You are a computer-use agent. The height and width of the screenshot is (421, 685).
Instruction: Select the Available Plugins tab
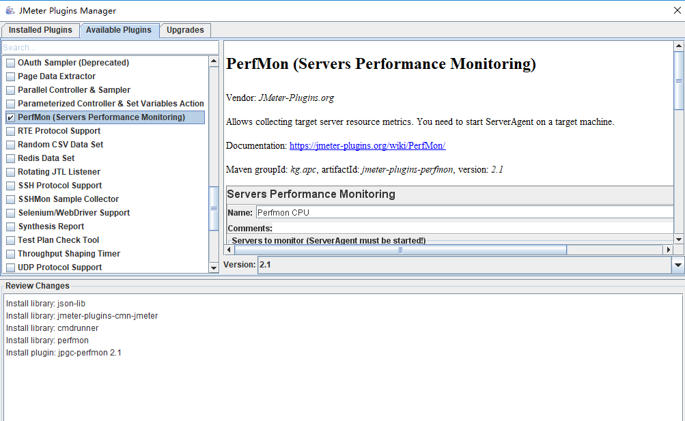(x=118, y=30)
